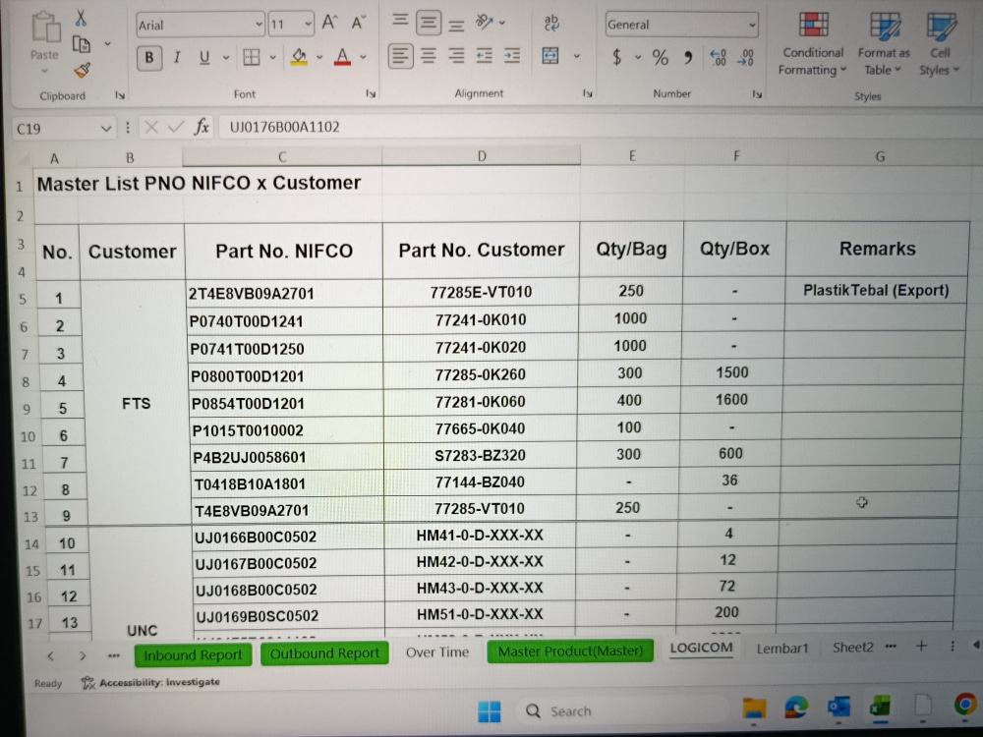Click the next sheet arrow

83,656
